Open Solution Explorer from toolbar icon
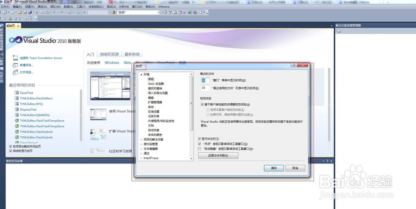 [x=164, y=12]
